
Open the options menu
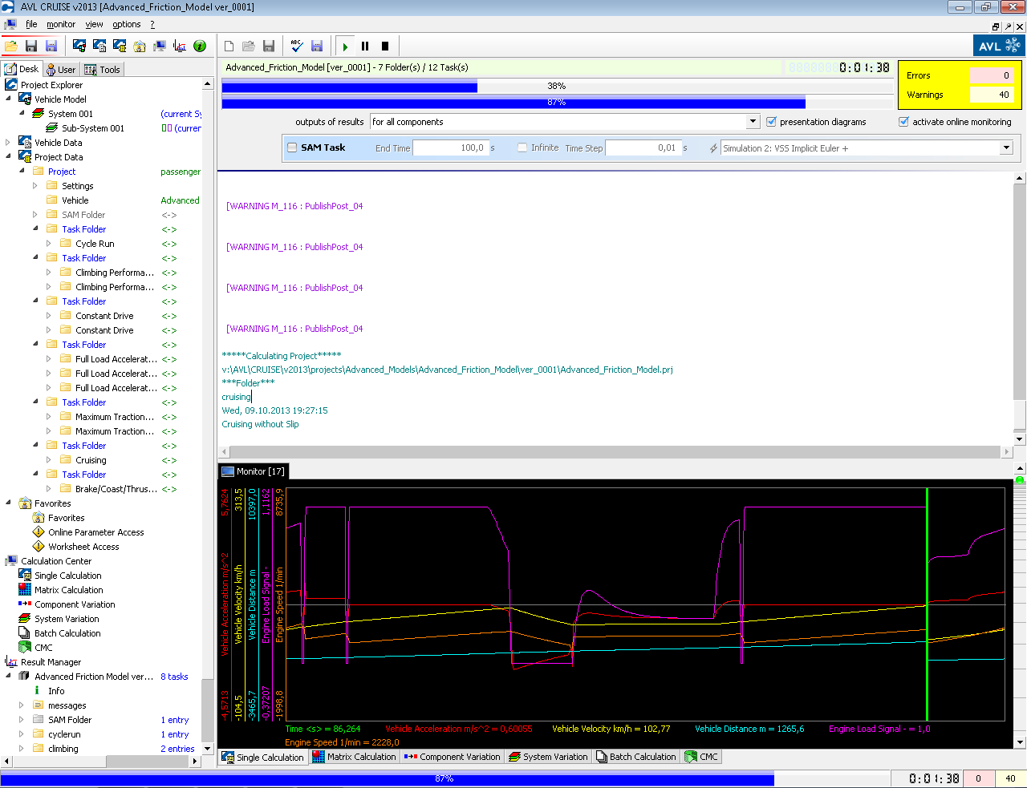pyautogui.click(x=127, y=24)
